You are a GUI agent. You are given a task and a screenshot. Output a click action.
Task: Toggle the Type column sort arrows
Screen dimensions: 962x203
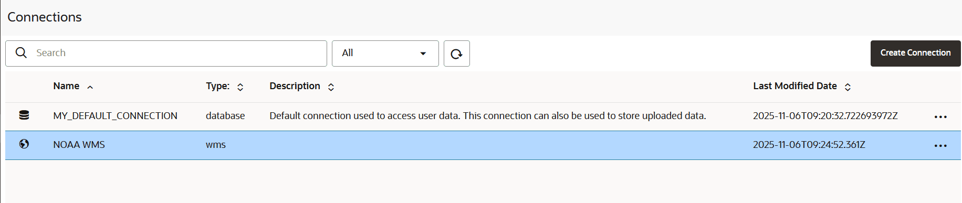(240, 87)
